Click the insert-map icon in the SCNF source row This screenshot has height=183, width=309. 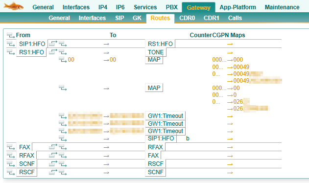point(63,164)
